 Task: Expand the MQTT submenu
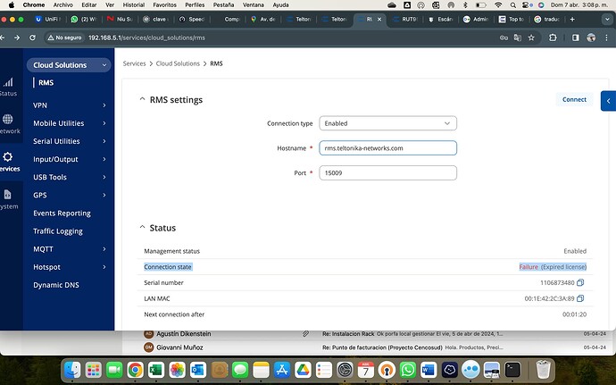70,249
